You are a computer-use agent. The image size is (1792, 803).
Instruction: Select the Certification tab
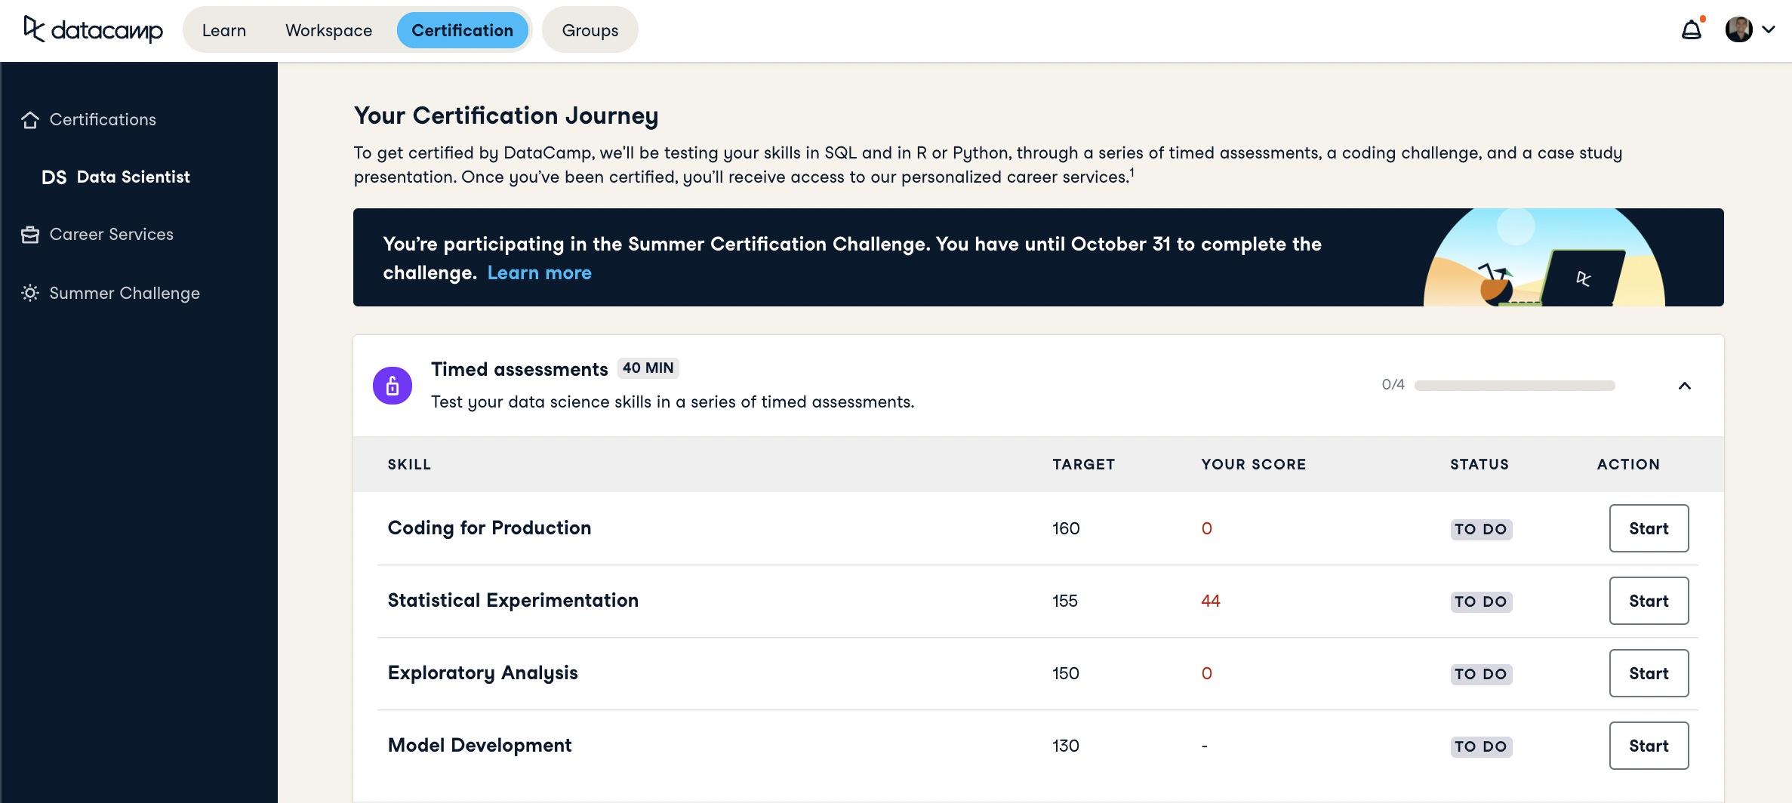[x=462, y=30]
